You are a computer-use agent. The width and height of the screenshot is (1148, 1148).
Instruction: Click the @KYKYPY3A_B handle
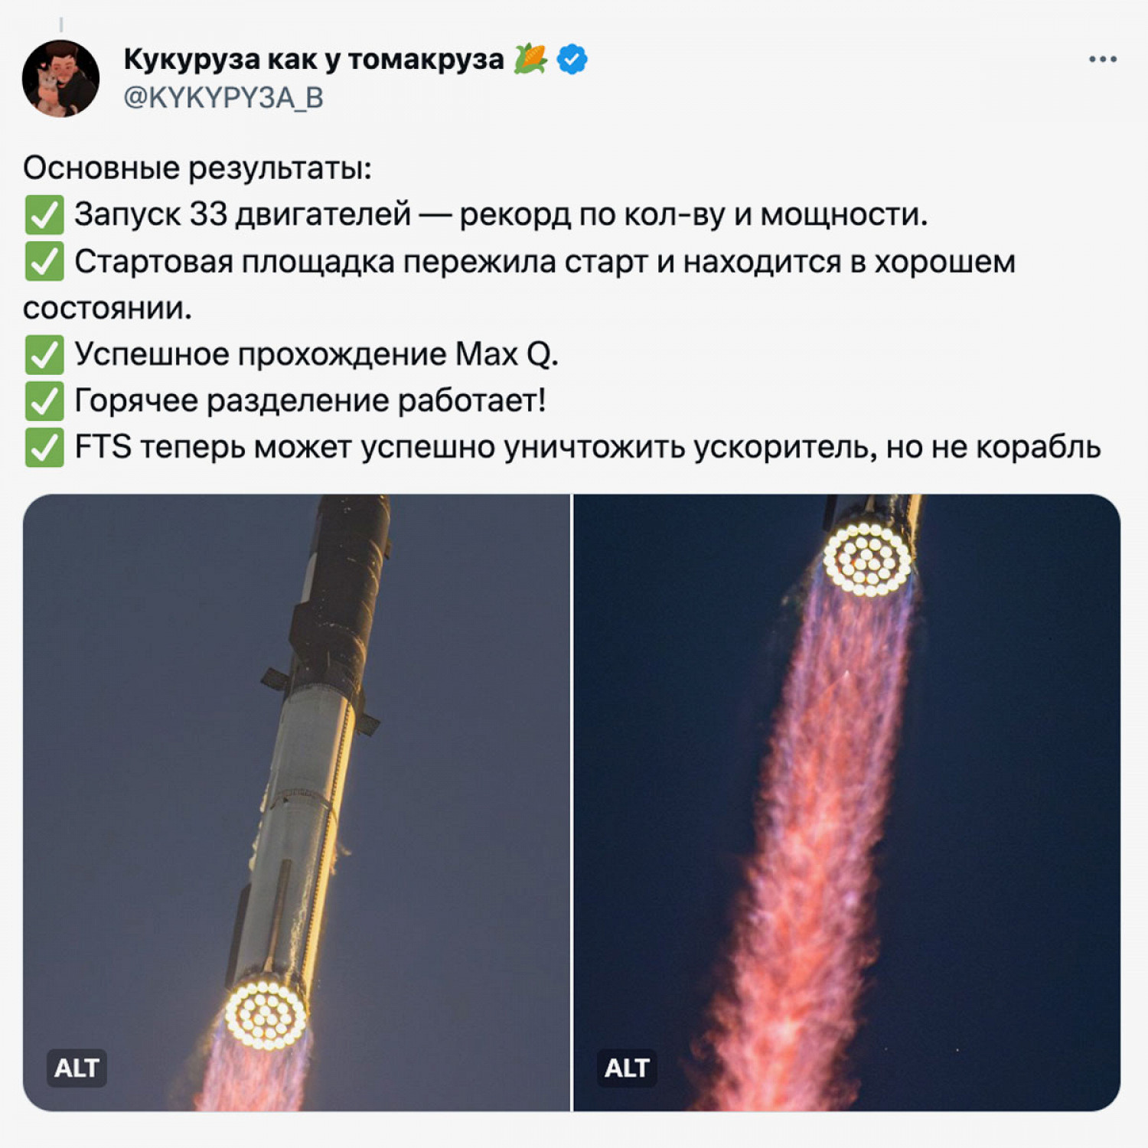(x=223, y=98)
